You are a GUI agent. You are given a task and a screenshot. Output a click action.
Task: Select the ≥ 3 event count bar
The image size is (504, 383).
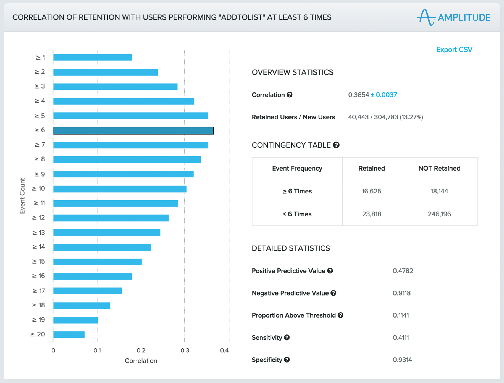click(115, 87)
